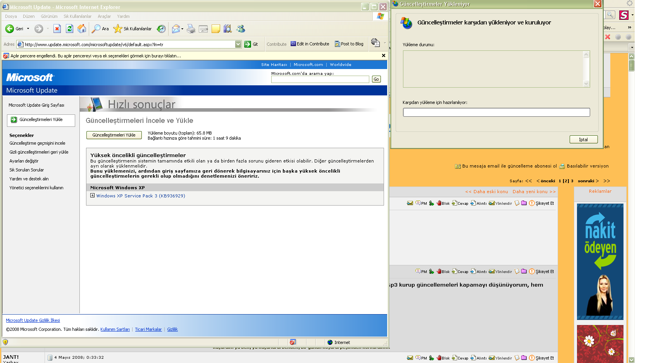Click the Edit in Contribute button
This screenshot has height=363, width=651.
point(310,44)
